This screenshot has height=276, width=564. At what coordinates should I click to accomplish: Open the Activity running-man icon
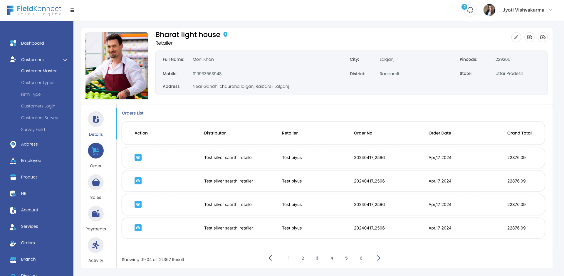click(x=96, y=245)
